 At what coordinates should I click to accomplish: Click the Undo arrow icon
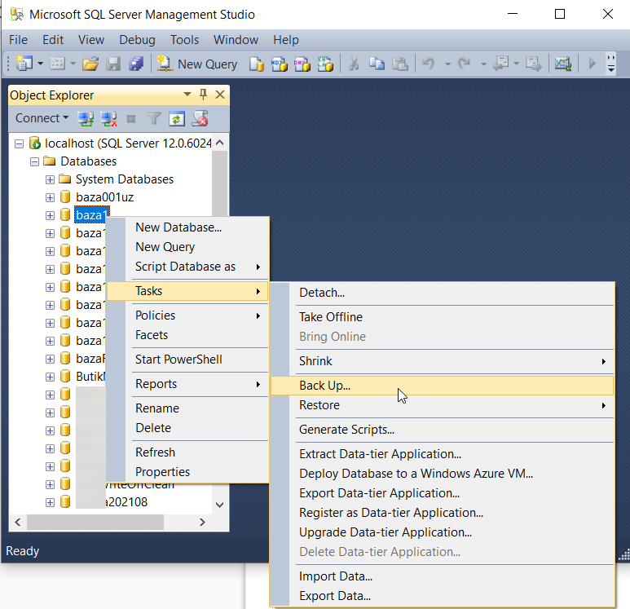coord(429,64)
